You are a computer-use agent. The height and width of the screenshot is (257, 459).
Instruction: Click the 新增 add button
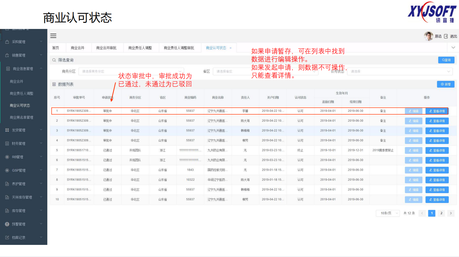click(445, 84)
